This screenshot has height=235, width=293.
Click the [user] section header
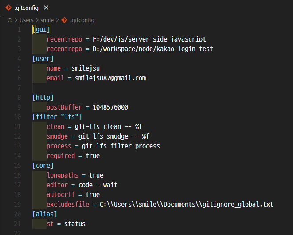43,59
